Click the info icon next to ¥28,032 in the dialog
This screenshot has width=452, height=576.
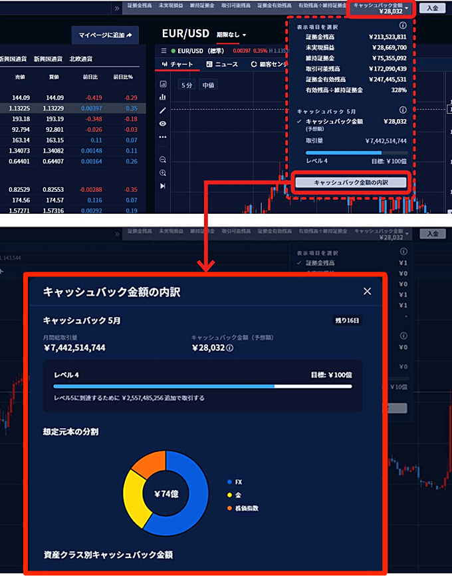coord(229,348)
